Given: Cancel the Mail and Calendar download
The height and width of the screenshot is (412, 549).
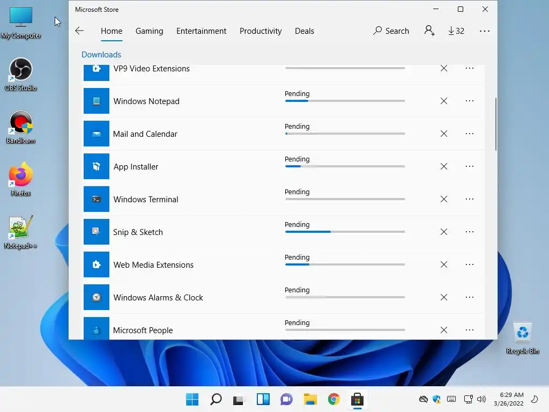Looking at the screenshot, I should [443, 134].
